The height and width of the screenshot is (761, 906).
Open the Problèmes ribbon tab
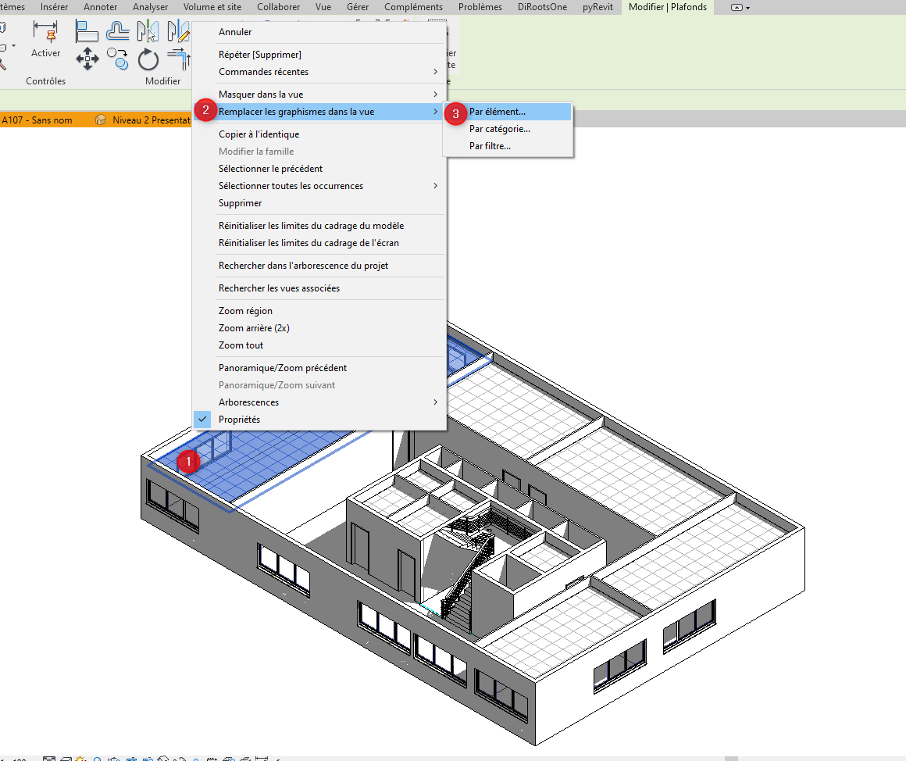click(x=480, y=7)
